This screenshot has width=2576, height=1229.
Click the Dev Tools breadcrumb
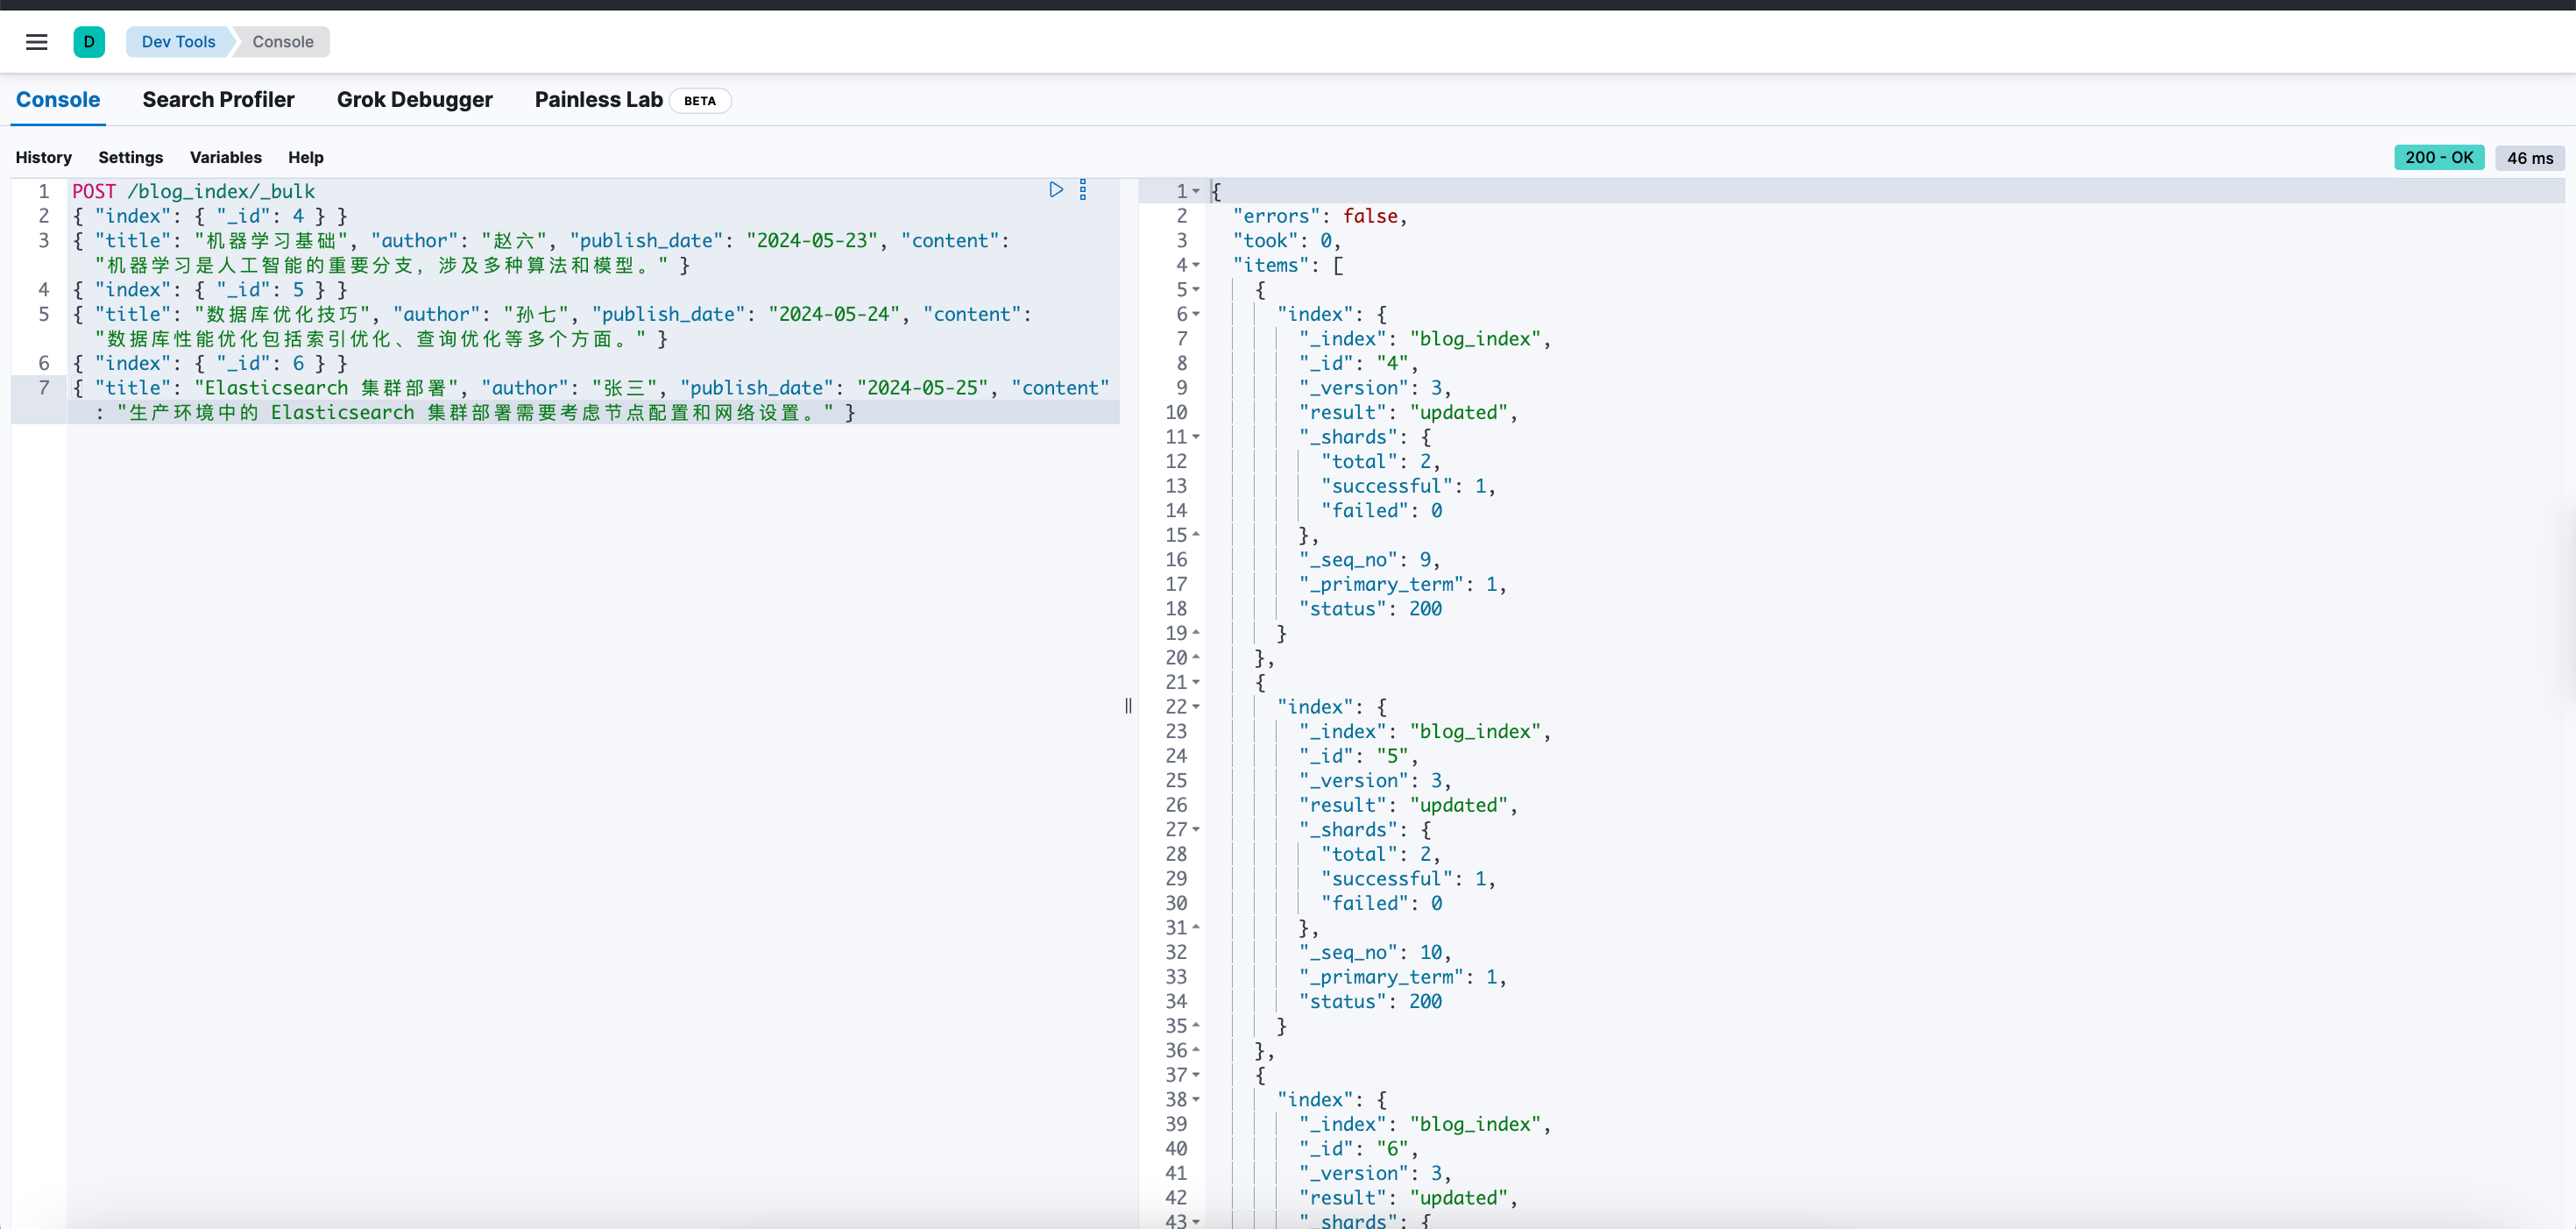(x=178, y=42)
